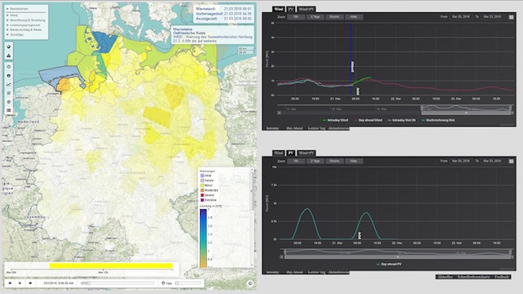Click the warning triangle icon in map toolbar
This screenshot has width=523, height=294.
[9, 56]
